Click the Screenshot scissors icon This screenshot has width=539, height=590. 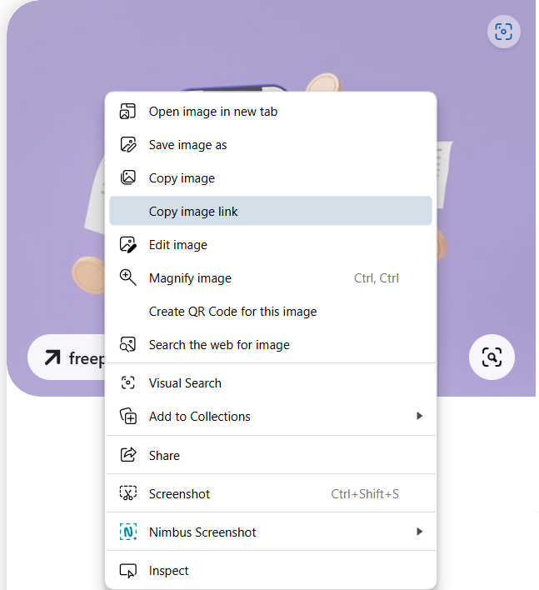(x=127, y=494)
